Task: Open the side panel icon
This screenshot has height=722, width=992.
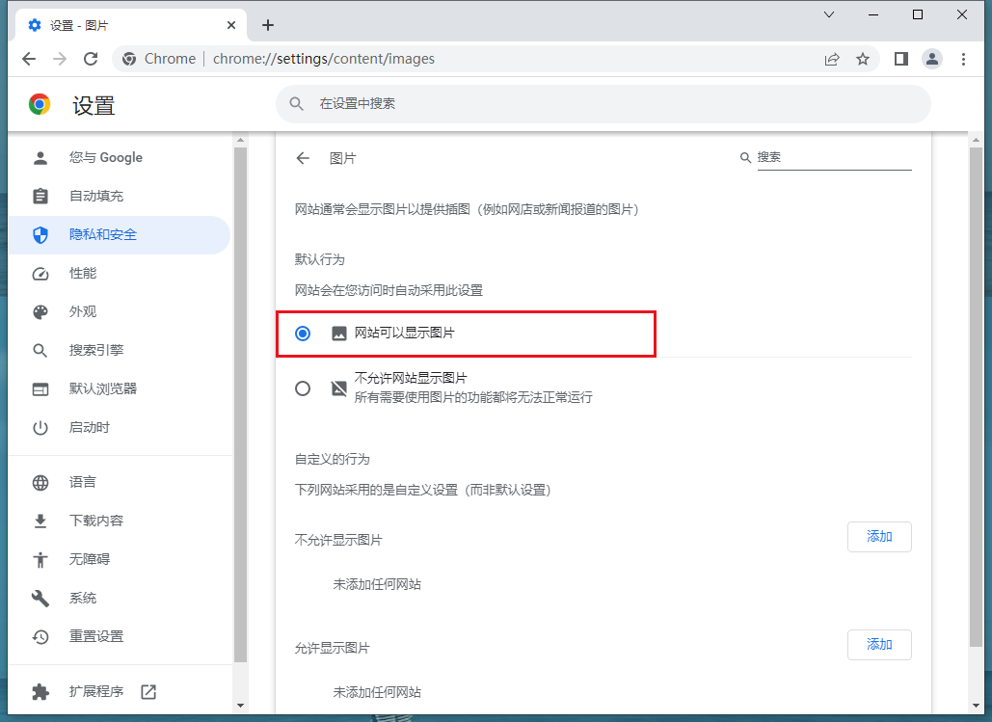Action: tap(900, 59)
